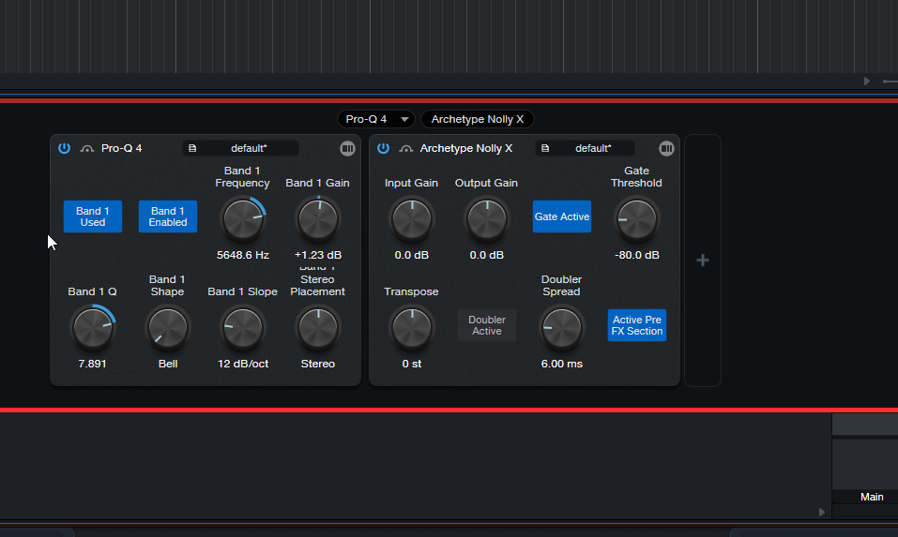898x537 pixels.
Task: Click 6.00 ms doubler spread value
Action: point(562,364)
